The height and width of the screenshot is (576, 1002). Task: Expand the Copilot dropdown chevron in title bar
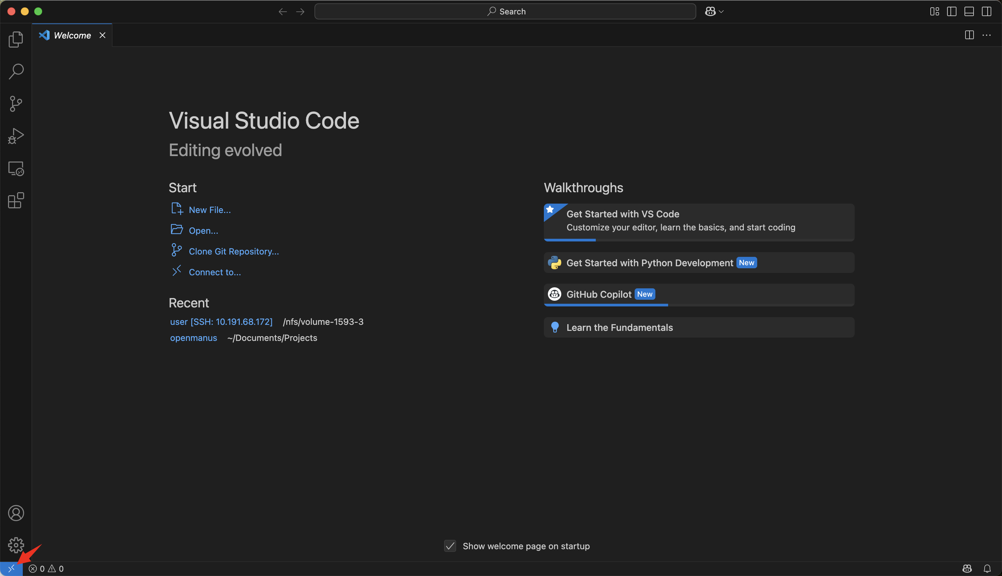(x=721, y=11)
